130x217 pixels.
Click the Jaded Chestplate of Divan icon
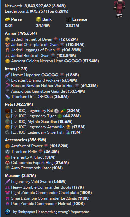[x=7, y=45]
